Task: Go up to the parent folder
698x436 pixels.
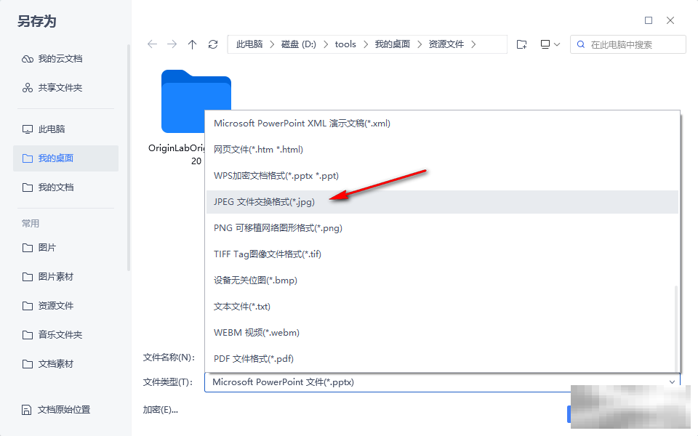Action: point(192,44)
